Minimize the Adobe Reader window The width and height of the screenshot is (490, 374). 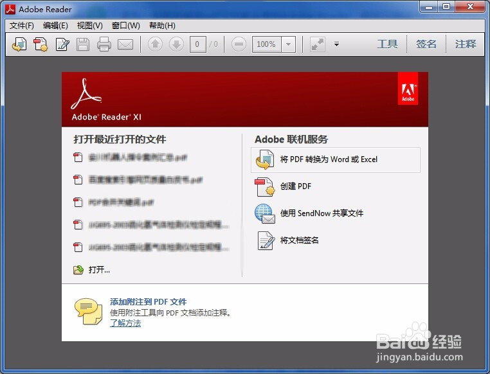pos(429,6)
